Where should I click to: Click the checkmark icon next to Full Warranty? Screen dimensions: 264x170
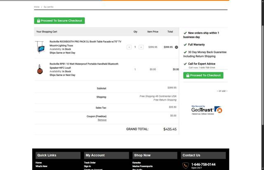tap(185, 45)
